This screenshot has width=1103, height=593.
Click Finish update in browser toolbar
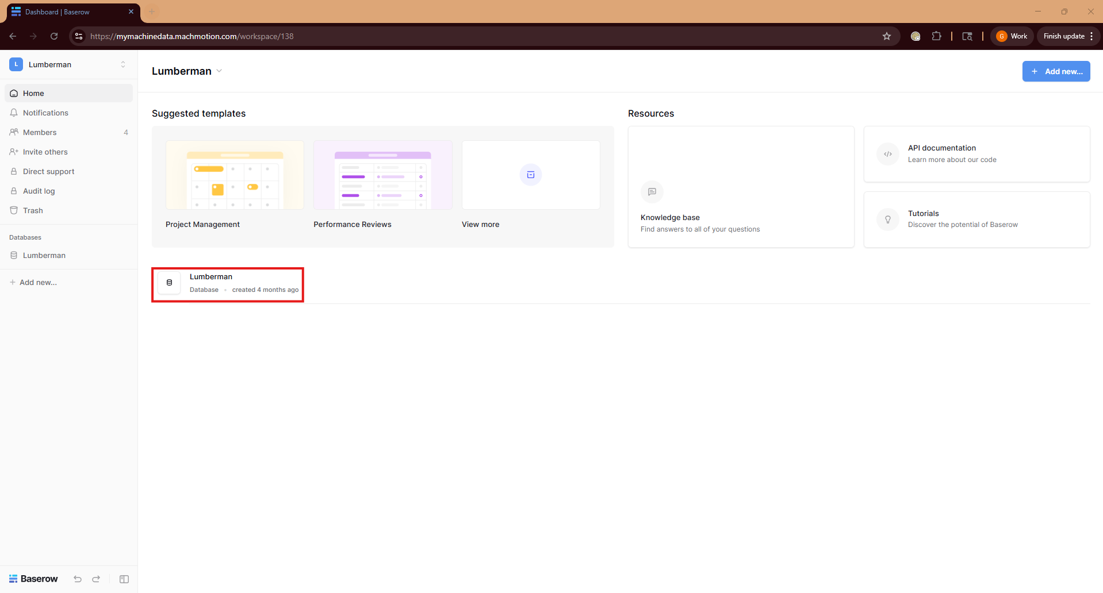tap(1064, 36)
